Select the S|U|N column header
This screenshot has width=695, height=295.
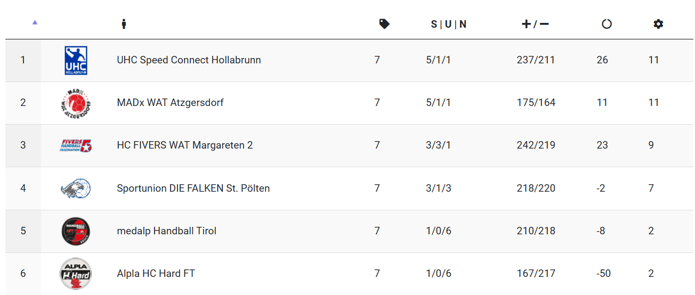click(x=449, y=24)
